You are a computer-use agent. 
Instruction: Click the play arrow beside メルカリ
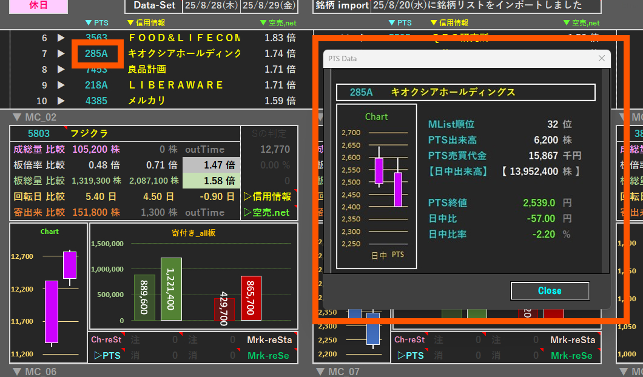pos(61,101)
